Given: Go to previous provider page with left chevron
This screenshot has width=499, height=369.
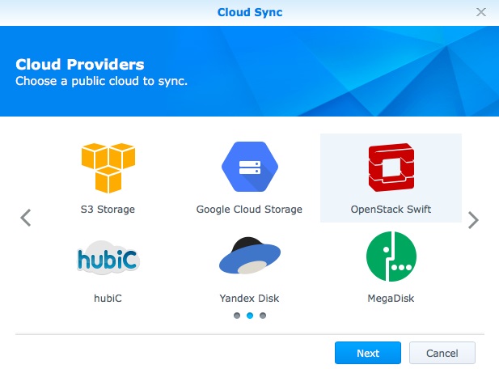Looking at the screenshot, I should [x=26, y=218].
